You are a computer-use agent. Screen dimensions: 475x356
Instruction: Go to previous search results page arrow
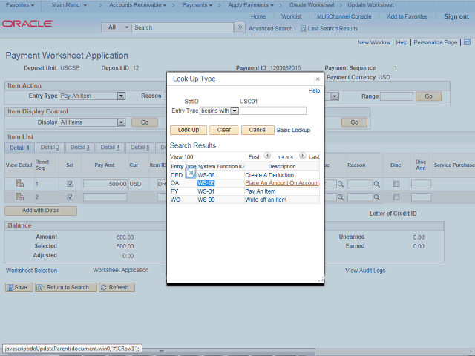268,156
